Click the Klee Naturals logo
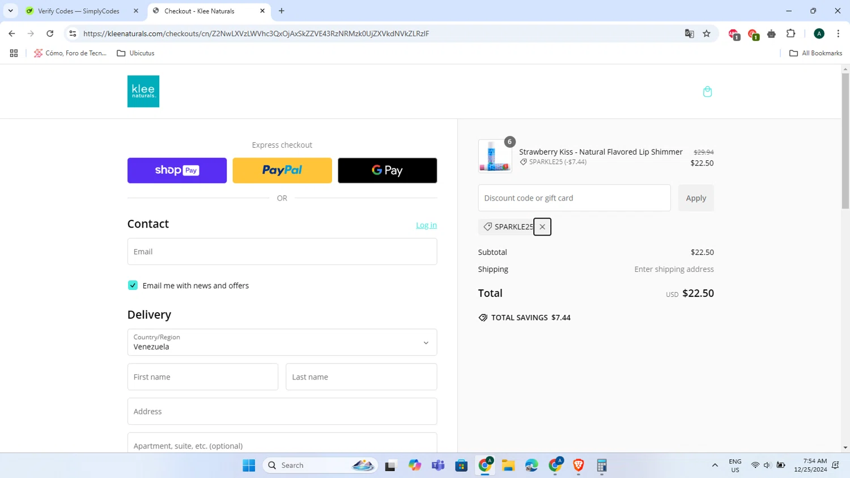850x478 pixels. coord(143,91)
